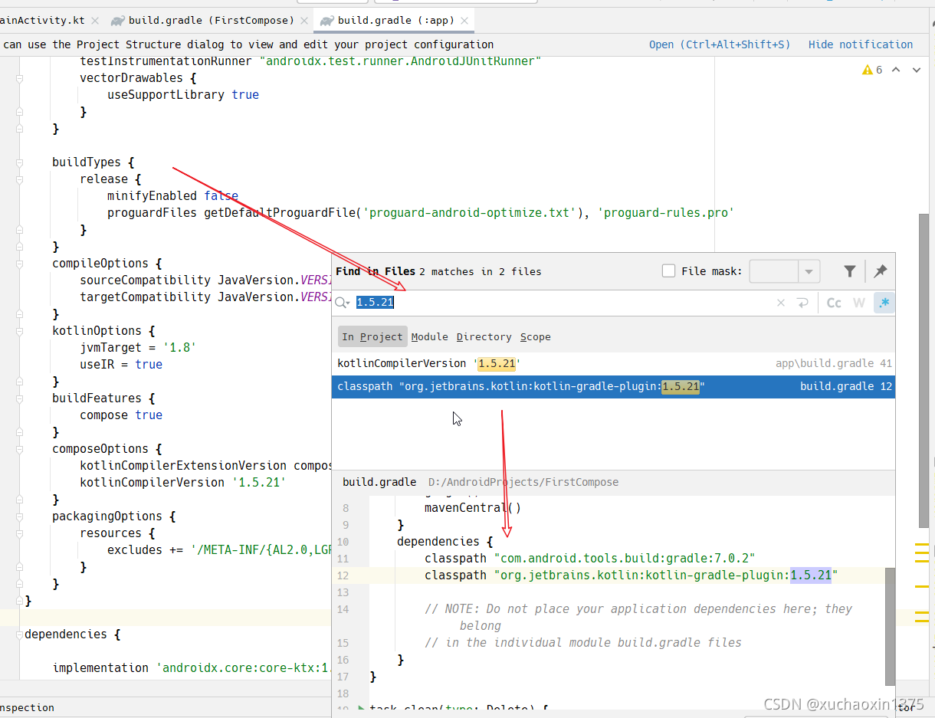Select the Scope search tab
Viewport: 935px width, 718px height.
(x=535, y=336)
